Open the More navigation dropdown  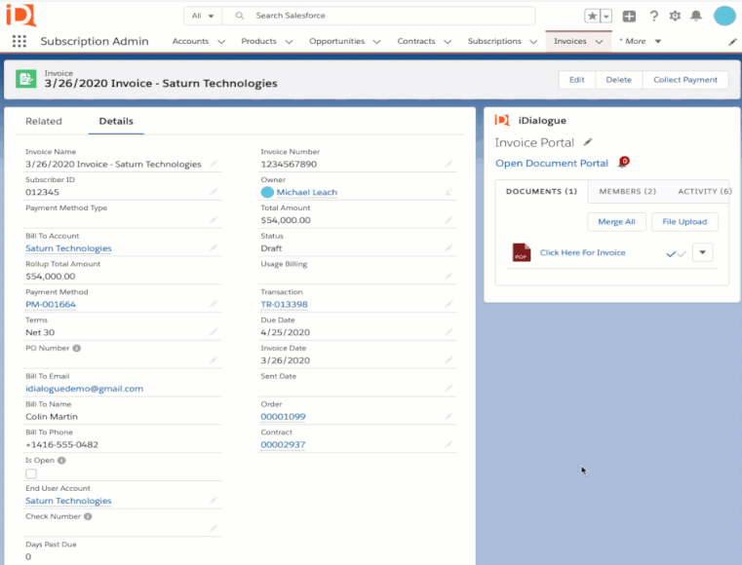[x=640, y=41]
